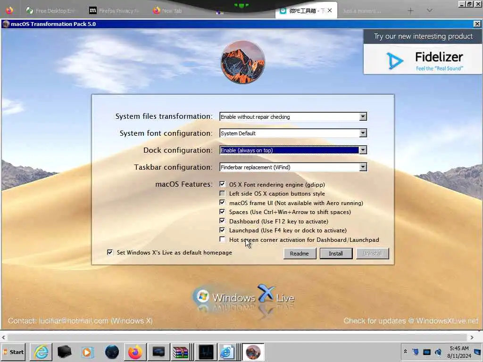Uncheck Set Windows X's Live as default homepage
Image resolution: width=483 pixels, height=362 pixels.
[x=110, y=253]
